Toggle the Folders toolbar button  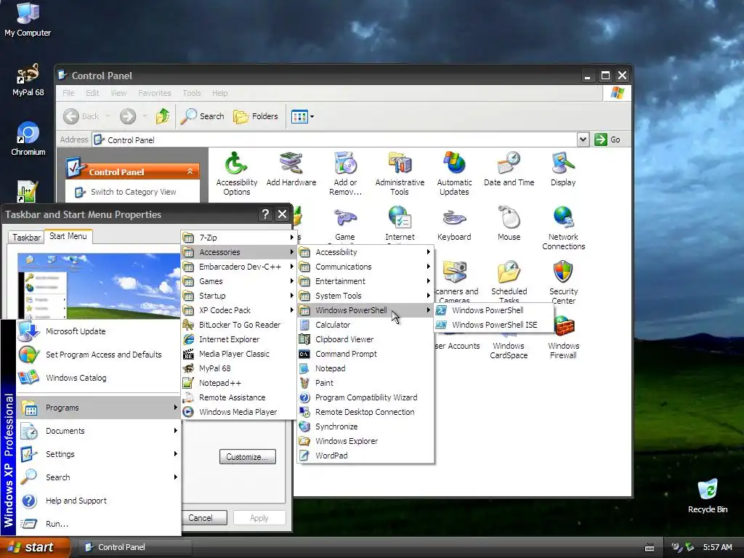pos(255,116)
